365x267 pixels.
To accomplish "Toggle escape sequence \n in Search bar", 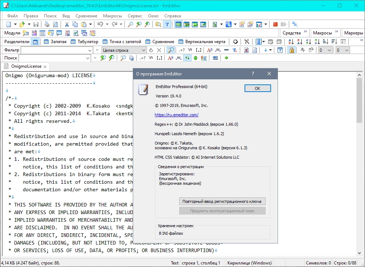I will click(151, 58).
